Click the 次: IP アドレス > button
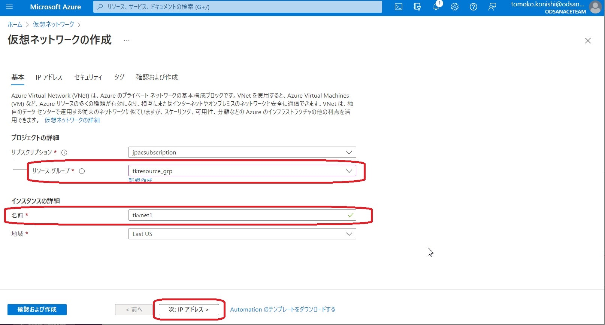The width and height of the screenshot is (605, 325). [x=189, y=310]
